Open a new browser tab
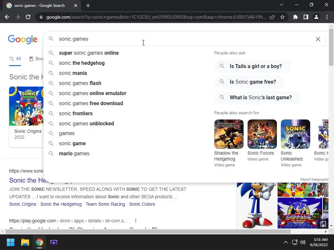Viewport: 334px width, 250px height. click(x=88, y=6)
